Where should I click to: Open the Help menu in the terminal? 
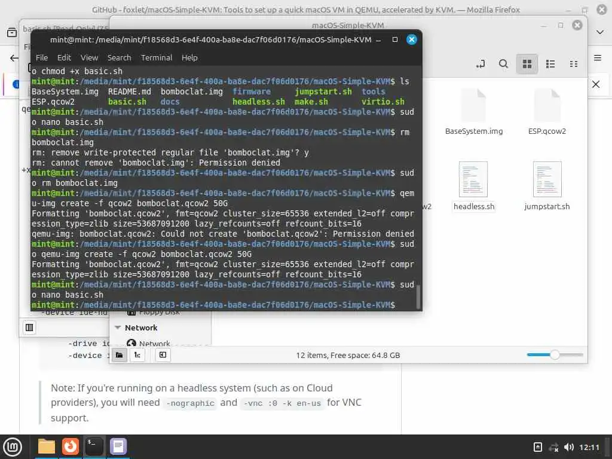click(189, 58)
